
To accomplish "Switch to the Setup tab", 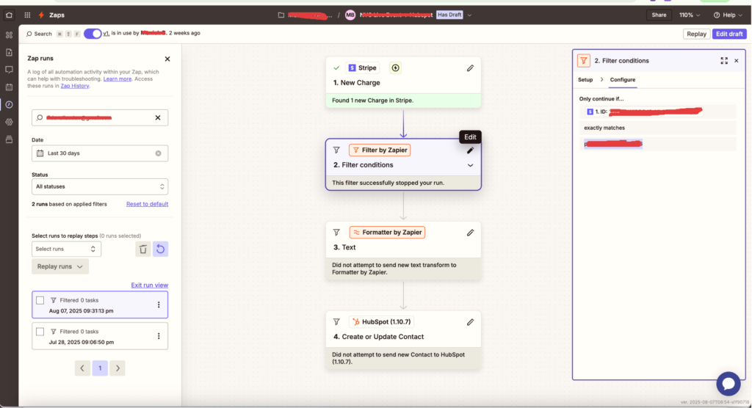I will pyautogui.click(x=585, y=79).
